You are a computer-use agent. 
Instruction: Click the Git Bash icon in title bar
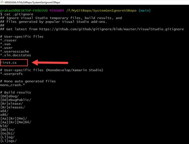click(x=2, y=2)
